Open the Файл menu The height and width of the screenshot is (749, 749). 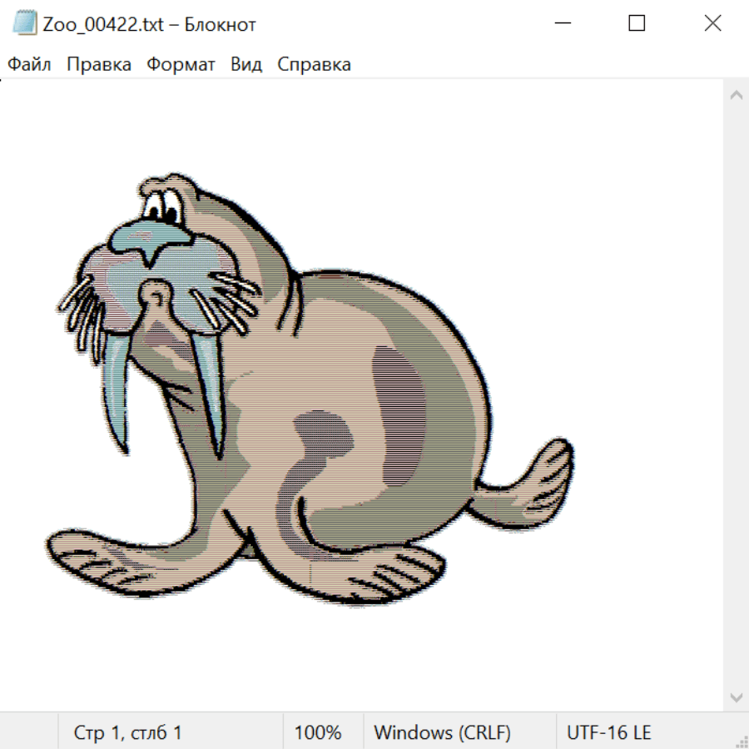pos(29,65)
